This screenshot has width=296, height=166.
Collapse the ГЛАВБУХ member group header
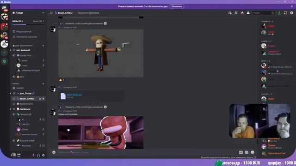coord(267,22)
